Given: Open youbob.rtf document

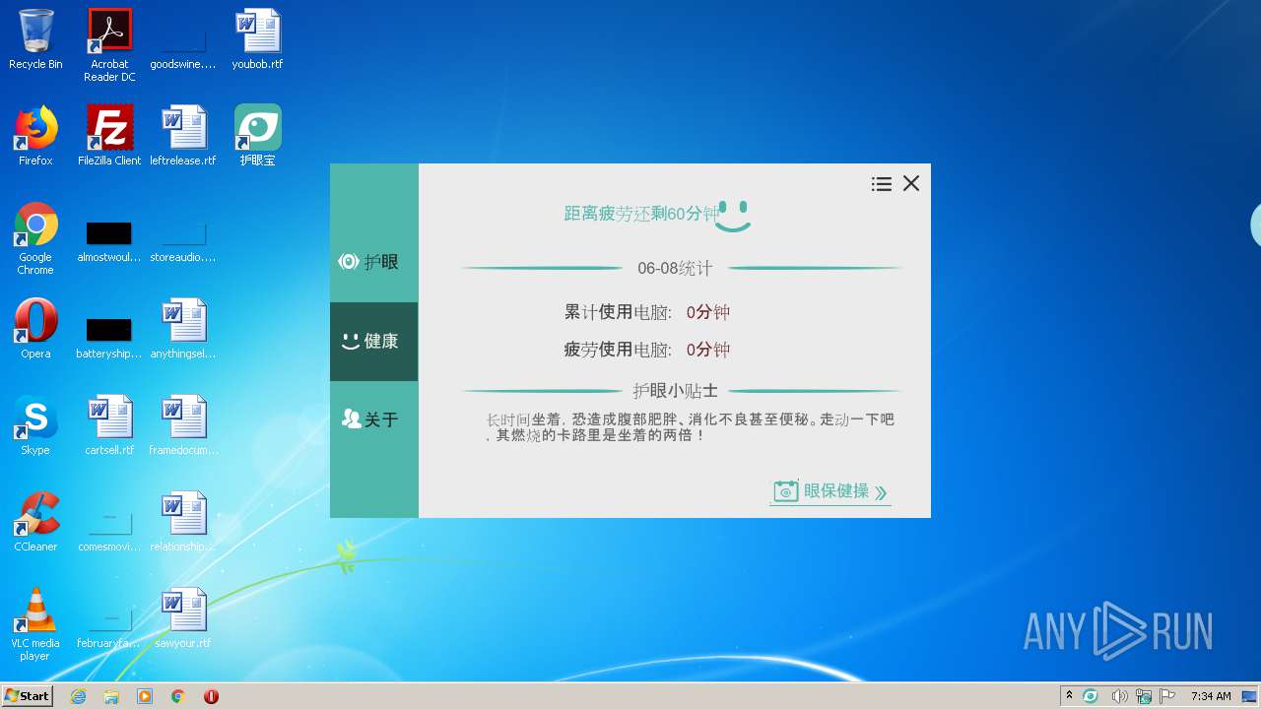Looking at the screenshot, I should 257,39.
